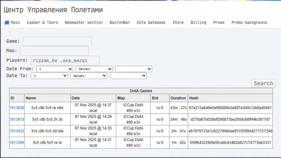Open game ID 1013613 link
This screenshot has width=281, height=158.
(17, 119)
